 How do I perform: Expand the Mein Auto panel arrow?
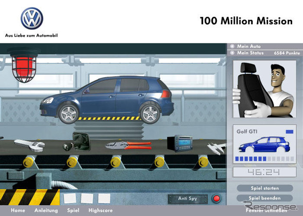[x=232, y=46]
